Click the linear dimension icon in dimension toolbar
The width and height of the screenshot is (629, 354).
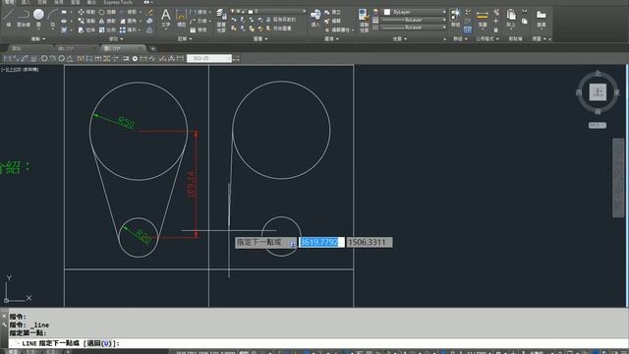[7, 59]
